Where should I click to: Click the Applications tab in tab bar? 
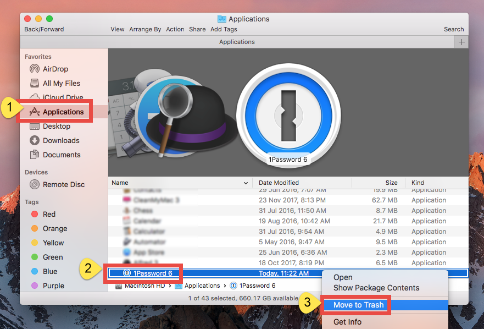coord(236,42)
